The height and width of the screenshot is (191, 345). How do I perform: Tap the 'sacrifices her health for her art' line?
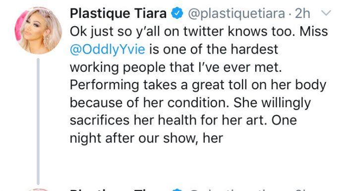(x=183, y=121)
